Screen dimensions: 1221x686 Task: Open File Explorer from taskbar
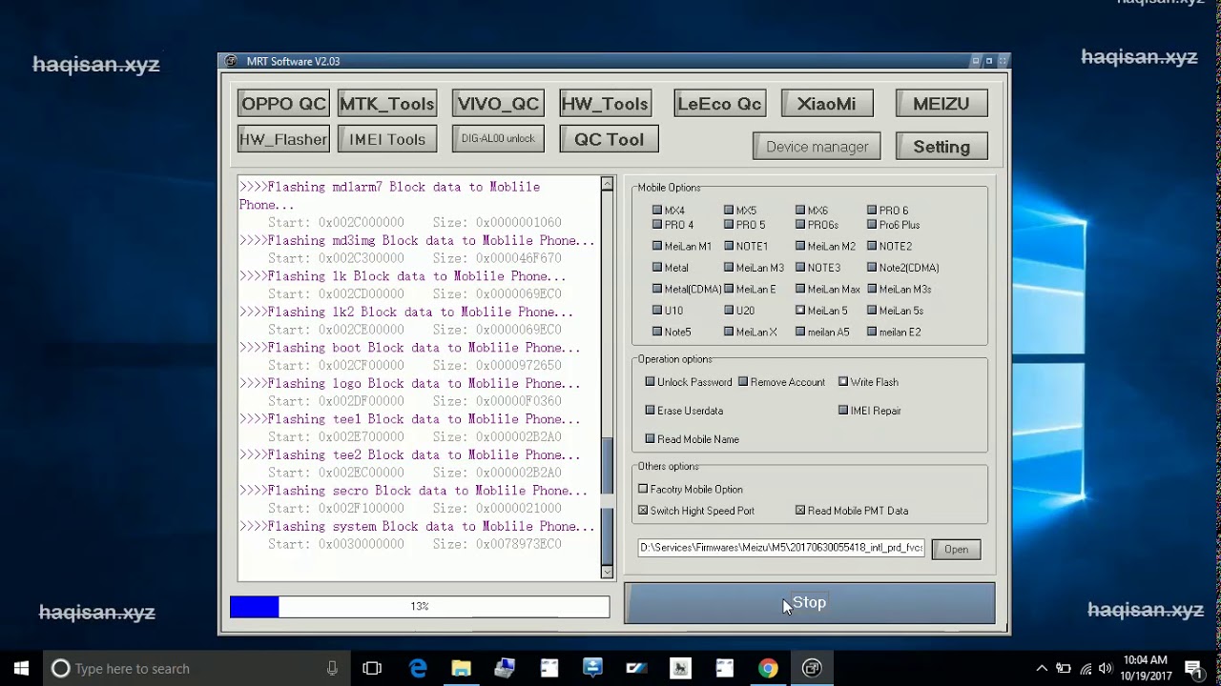[461, 668]
